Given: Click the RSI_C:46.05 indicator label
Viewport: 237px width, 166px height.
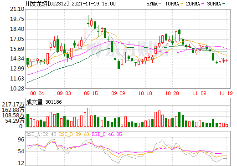Looking at the screenshot, I should click(x=107, y=134).
